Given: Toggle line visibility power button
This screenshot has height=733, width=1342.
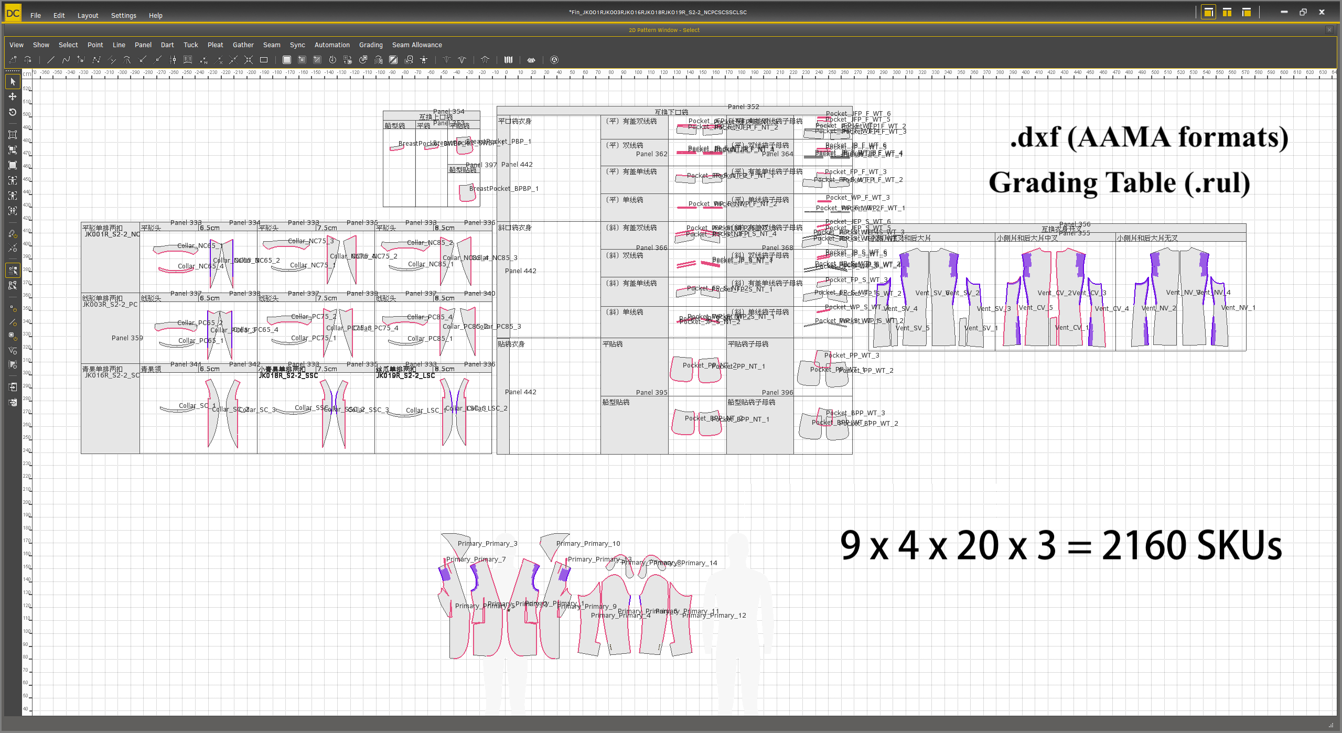Looking at the screenshot, I should 13,322.
